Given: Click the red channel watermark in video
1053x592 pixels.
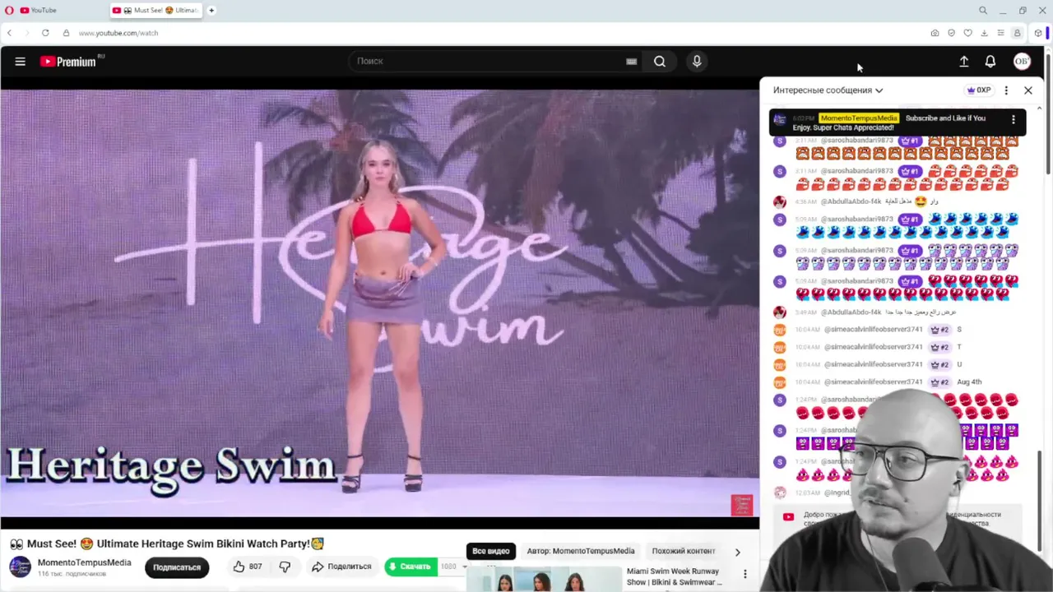Looking at the screenshot, I should (x=742, y=505).
